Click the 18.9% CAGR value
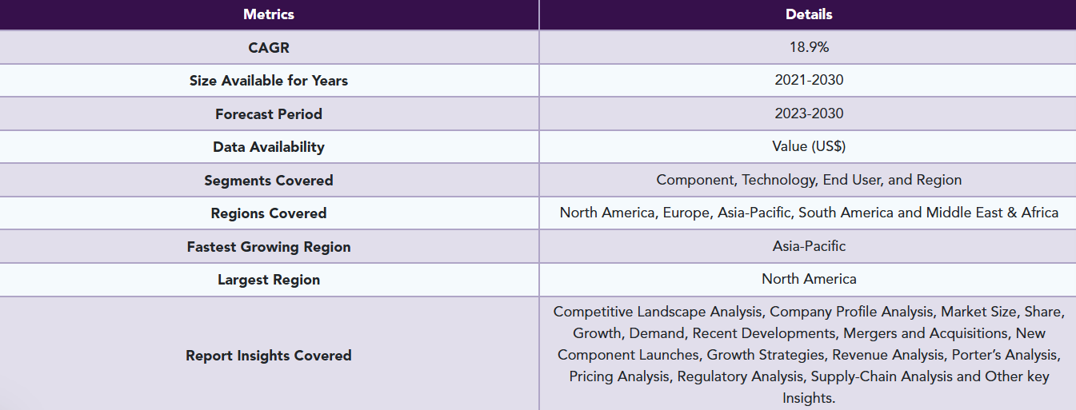Screen dimensions: 1076x410 coord(809,47)
